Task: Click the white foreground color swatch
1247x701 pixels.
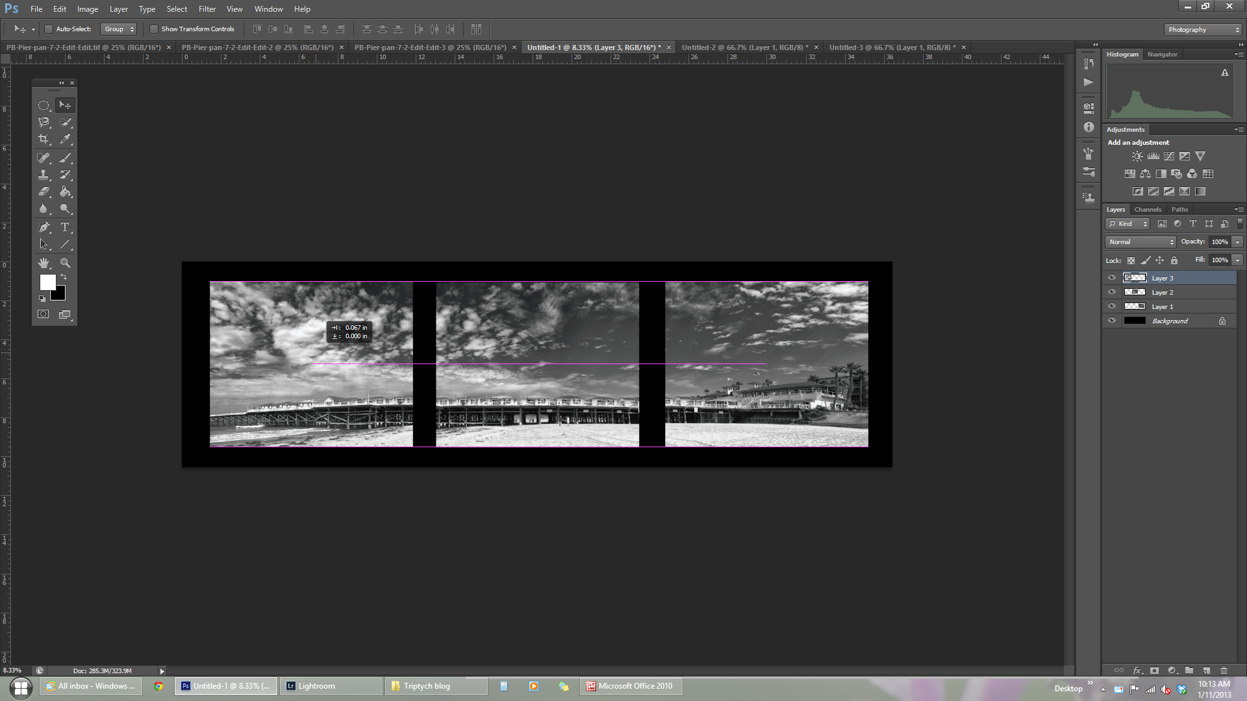Action: click(47, 282)
